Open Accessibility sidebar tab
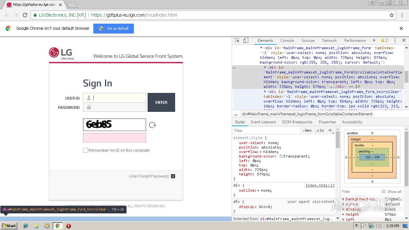Screen dimensions: 409x230 click(x=352, y=122)
